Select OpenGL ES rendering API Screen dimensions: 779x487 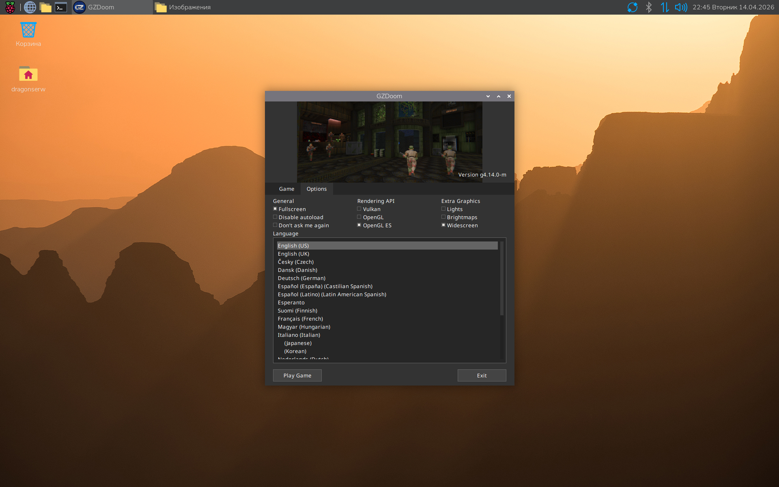[359, 225]
